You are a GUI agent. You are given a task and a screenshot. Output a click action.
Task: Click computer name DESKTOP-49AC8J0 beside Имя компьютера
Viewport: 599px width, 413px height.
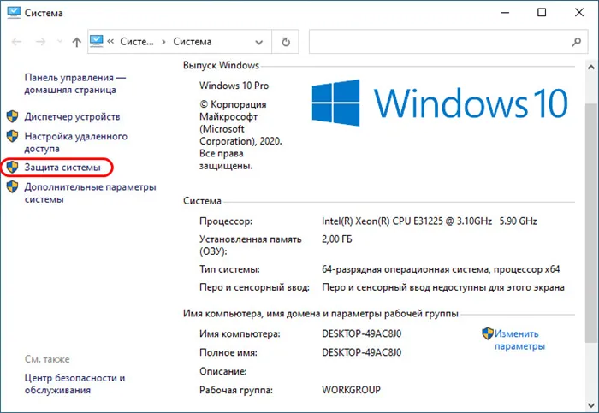click(361, 333)
